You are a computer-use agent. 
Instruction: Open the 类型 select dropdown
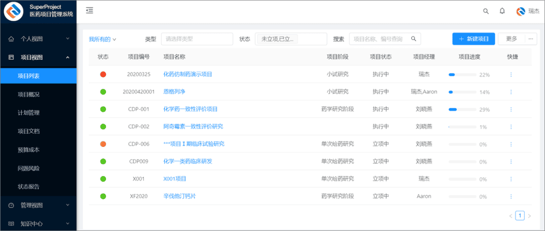click(x=197, y=39)
